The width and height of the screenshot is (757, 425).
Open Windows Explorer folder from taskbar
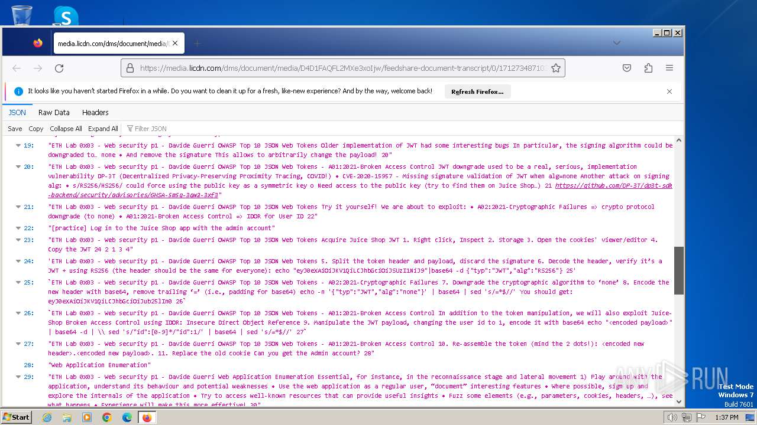click(x=67, y=417)
